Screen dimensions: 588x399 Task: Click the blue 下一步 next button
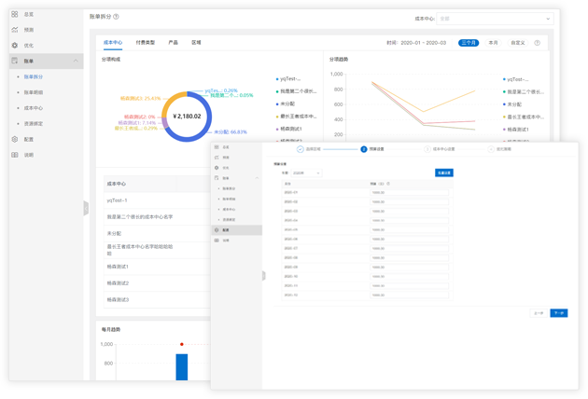pyautogui.click(x=559, y=313)
